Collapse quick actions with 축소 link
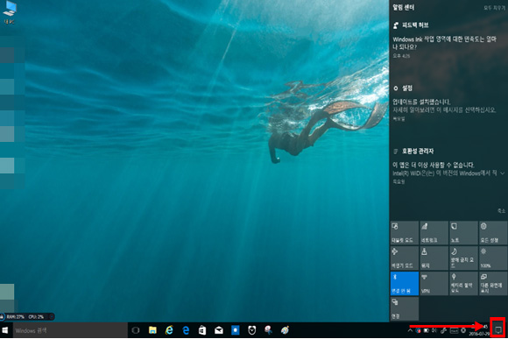The width and height of the screenshot is (508, 339). point(501,210)
